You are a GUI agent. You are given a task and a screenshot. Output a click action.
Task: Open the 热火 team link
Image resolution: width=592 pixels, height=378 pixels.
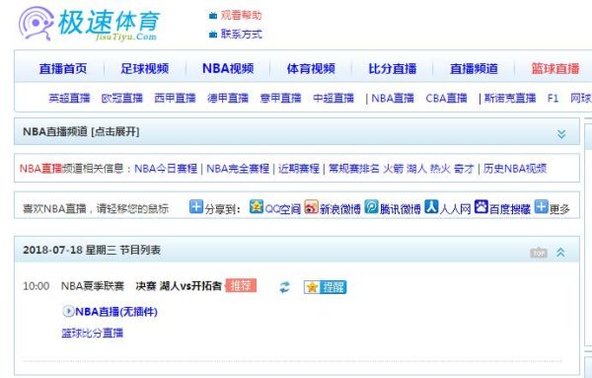click(440, 169)
